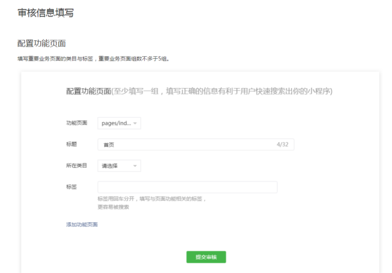Viewport: 392px width, 273px height.
Task: Open the 功能页面 pages/ind... dropdown
Action: pyautogui.click(x=119, y=123)
